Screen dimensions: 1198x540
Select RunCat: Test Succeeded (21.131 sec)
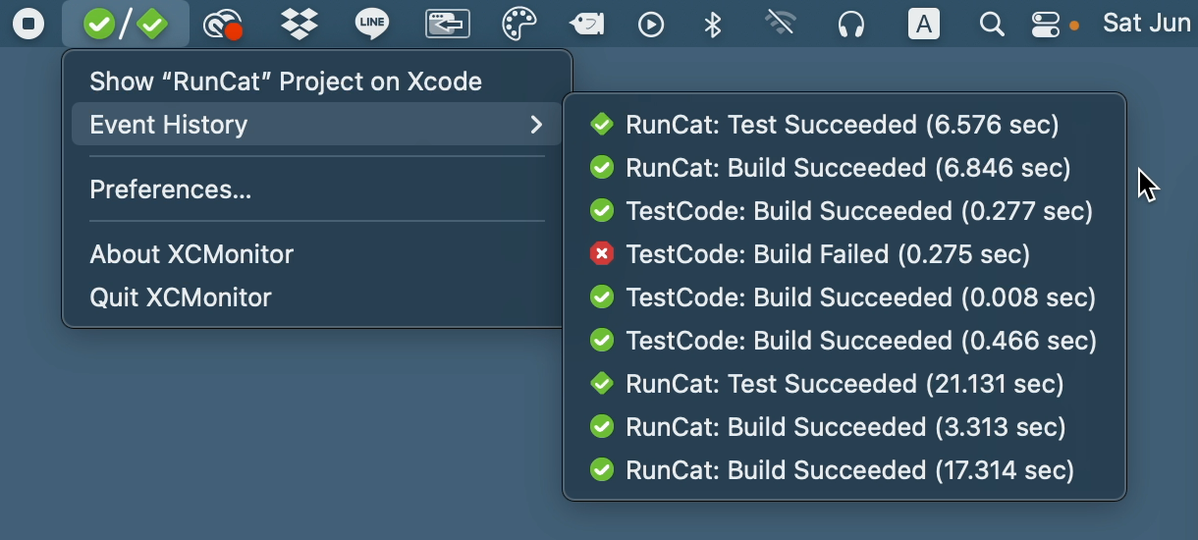844,384
